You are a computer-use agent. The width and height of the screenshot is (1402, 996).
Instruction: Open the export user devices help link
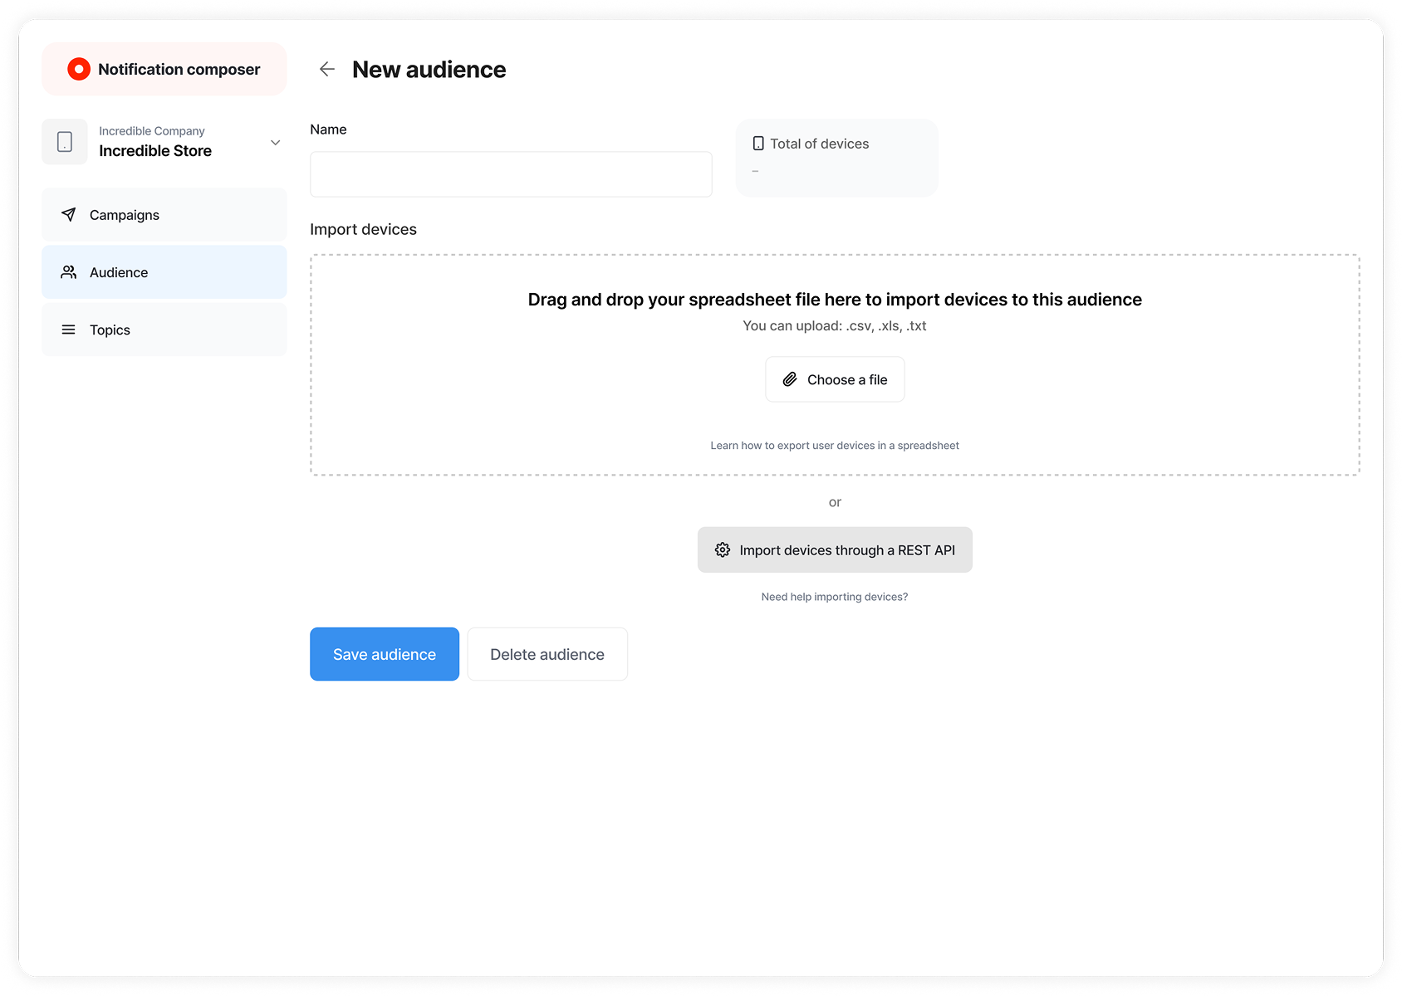[x=834, y=446]
